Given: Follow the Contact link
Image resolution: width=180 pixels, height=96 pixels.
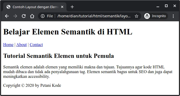Looking at the screenshot, I should [x=36, y=44].
